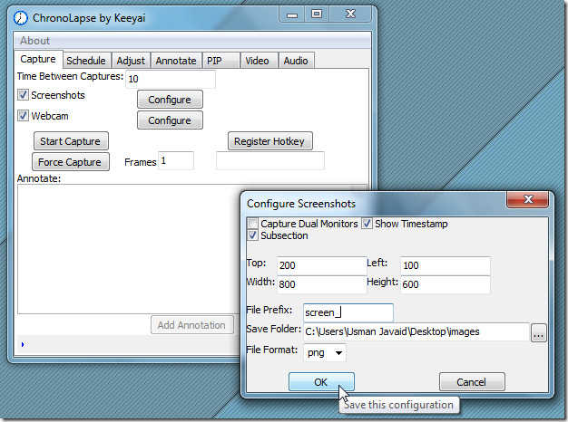The image size is (568, 422).
Task: Close the ChronoLapse main window
Action: pyautogui.click(x=350, y=14)
